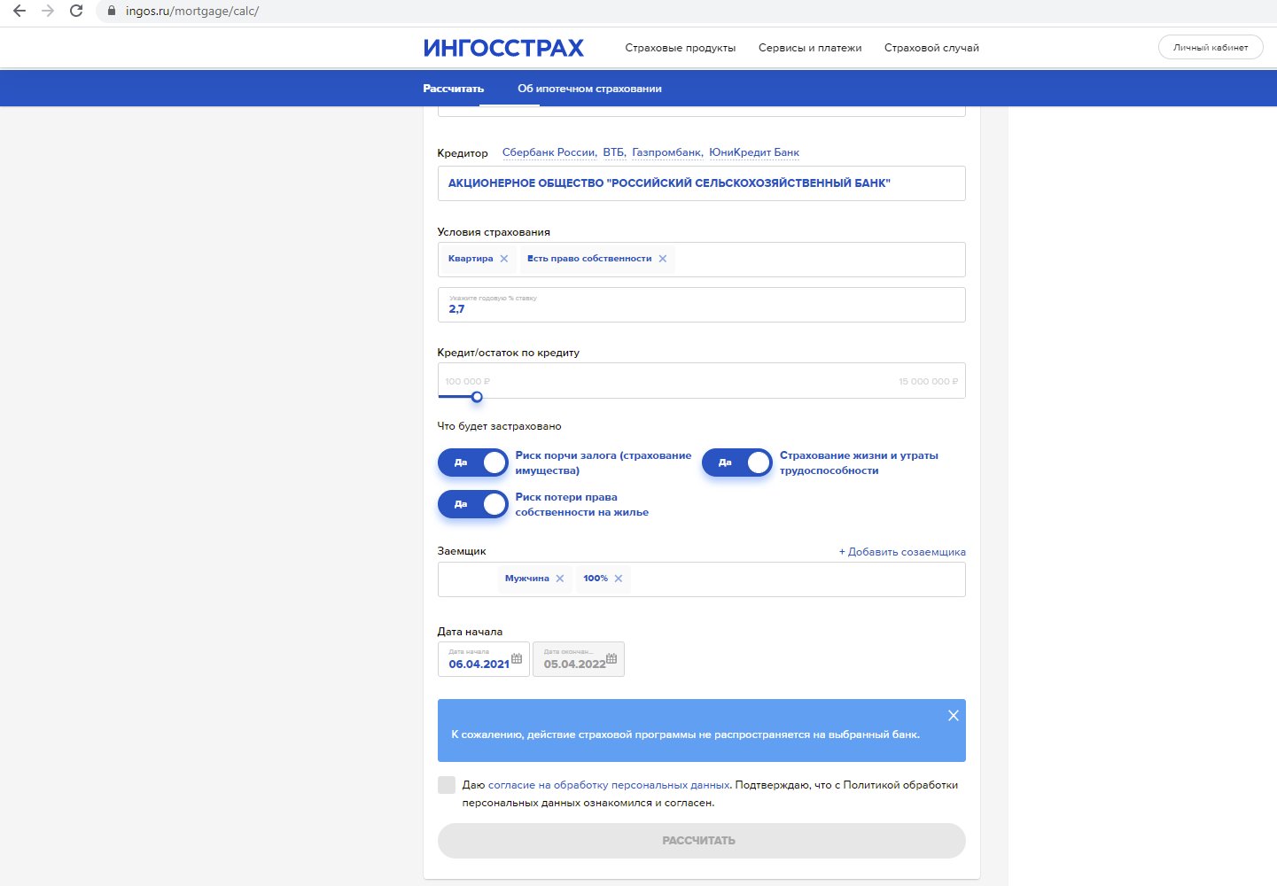Open the Страховые продукты menu
Image resolution: width=1277 pixels, height=886 pixels.
[681, 48]
